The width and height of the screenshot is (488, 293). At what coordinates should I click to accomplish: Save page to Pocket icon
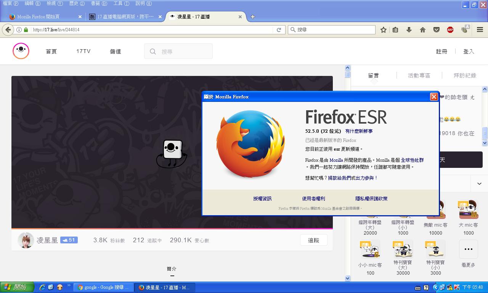[x=437, y=30]
